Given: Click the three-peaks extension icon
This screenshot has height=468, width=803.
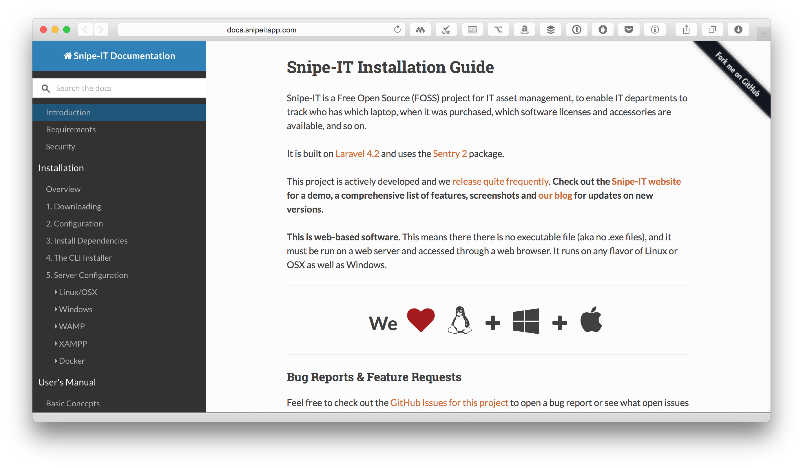Looking at the screenshot, I should (420, 30).
